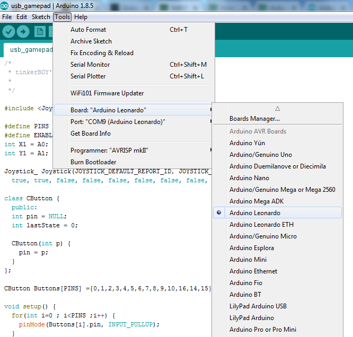The image size is (353, 337).
Task: Open the Edit menu
Action: click(x=22, y=17)
